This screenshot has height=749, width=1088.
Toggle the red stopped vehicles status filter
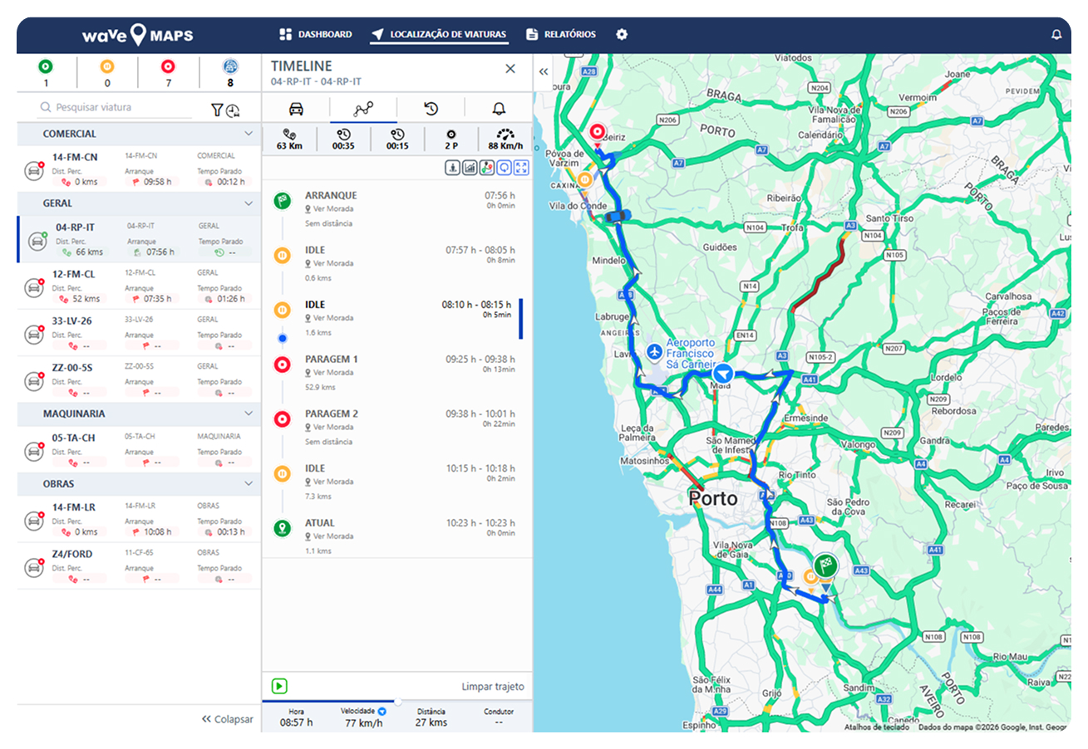pos(168,67)
